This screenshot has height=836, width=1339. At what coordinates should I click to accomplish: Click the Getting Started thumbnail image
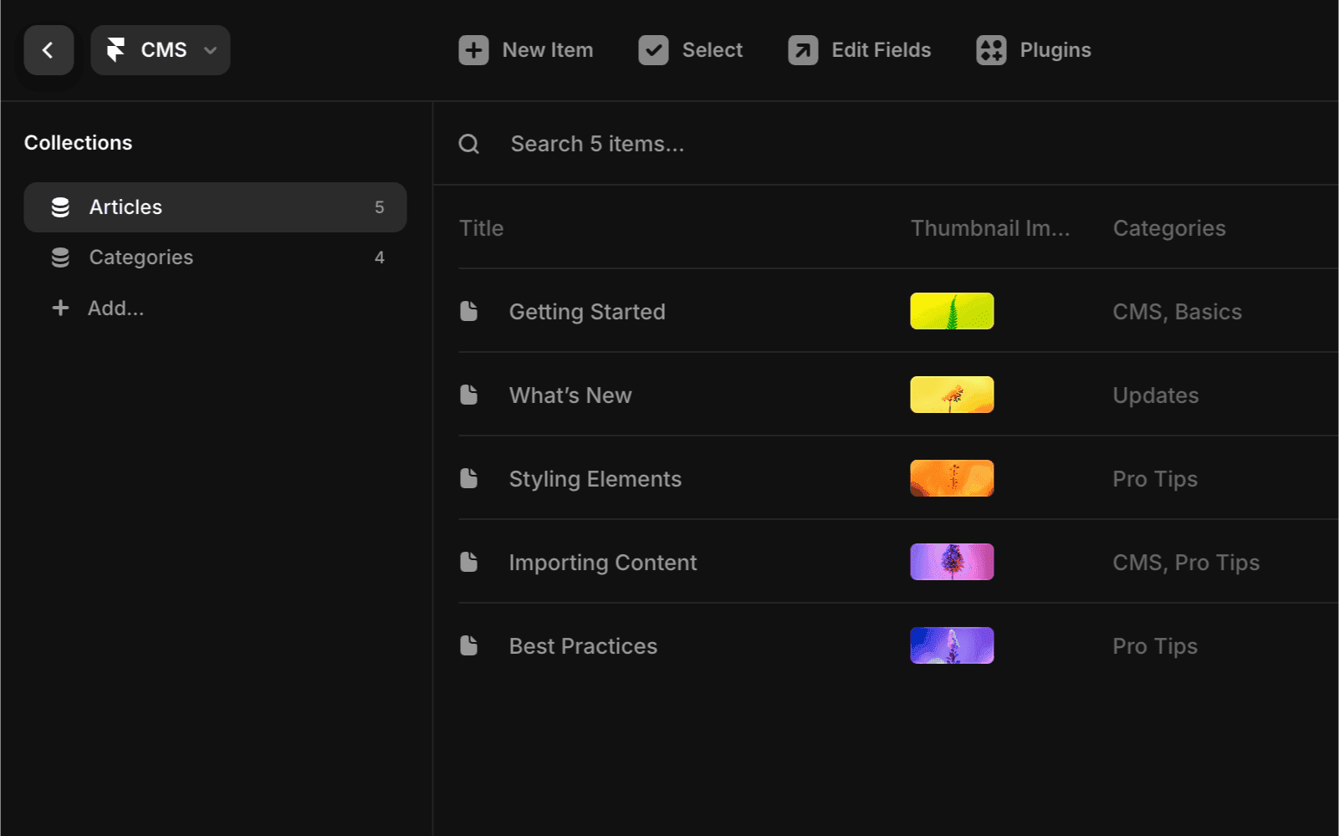[x=952, y=311]
